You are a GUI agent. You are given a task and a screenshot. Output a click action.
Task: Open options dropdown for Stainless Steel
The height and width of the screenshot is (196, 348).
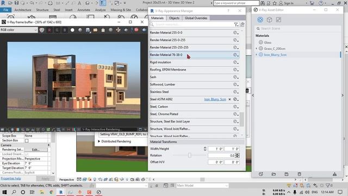point(235,92)
